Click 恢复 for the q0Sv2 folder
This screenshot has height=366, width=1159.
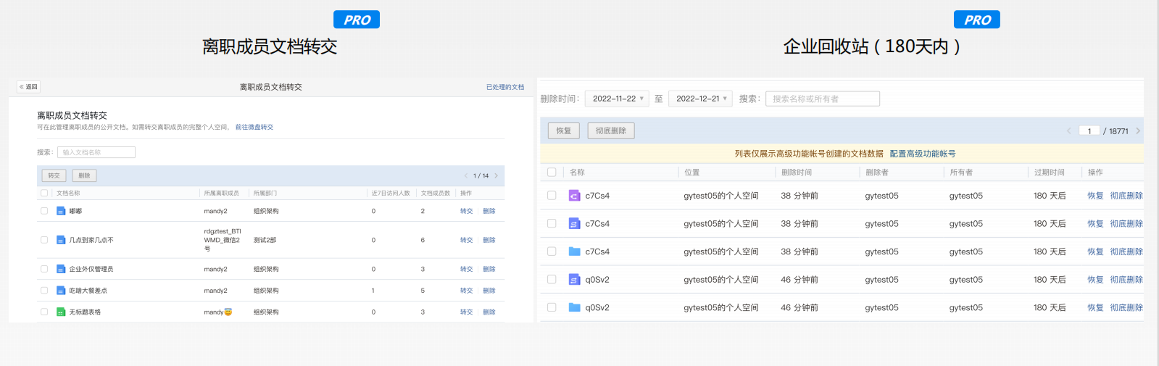[x=1095, y=307]
